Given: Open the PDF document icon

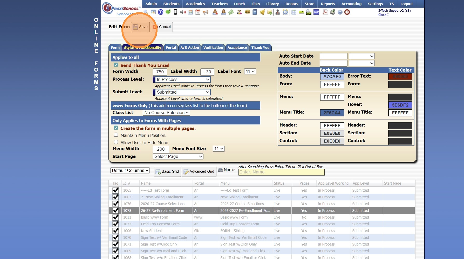Looking at the screenshot, I should pos(325,12).
